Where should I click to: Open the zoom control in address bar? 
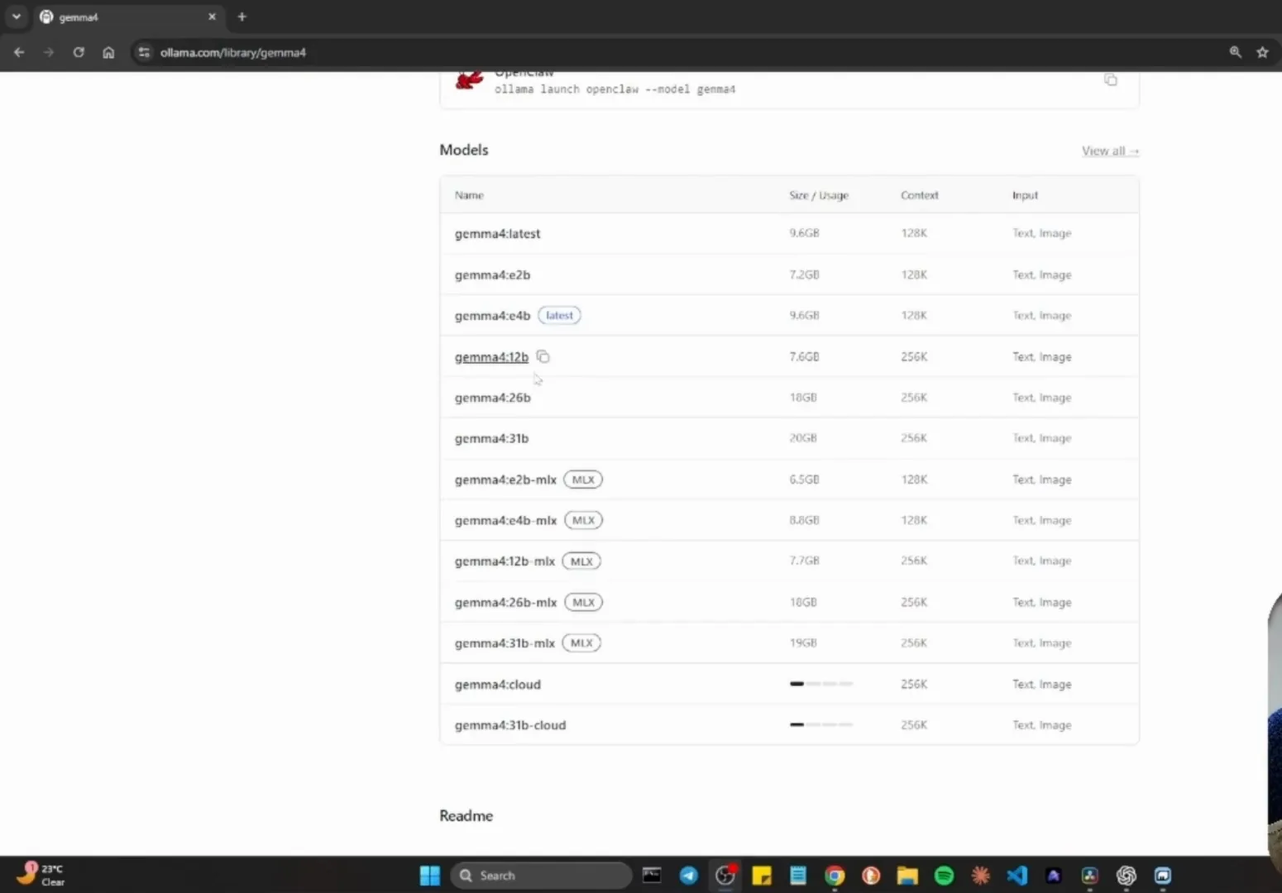click(x=1235, y=52)
